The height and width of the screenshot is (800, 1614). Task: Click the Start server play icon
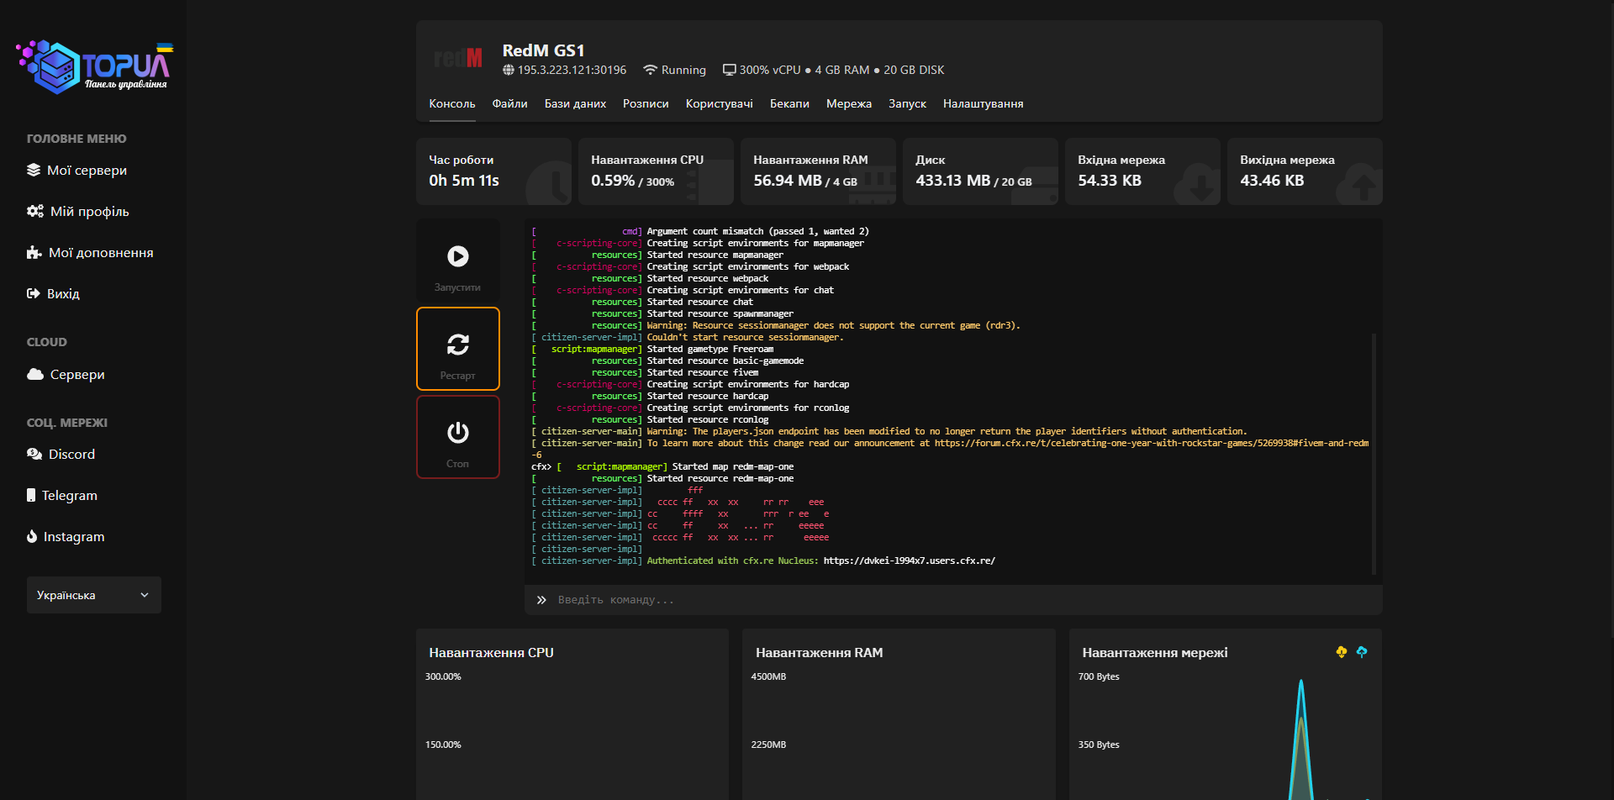click(x=457, y=256)
